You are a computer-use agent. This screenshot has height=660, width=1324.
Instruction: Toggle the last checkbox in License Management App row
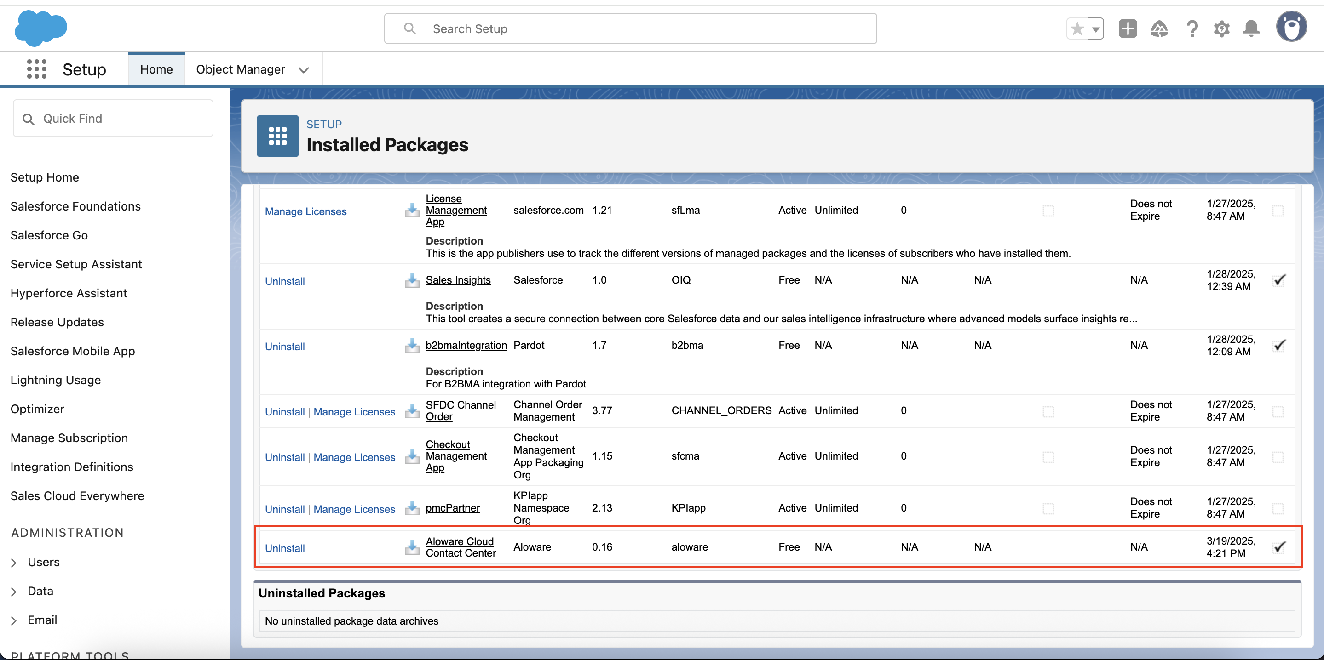click(1278, 211)
